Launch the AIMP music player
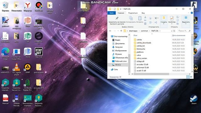The height and width of the screenshot is (113, 201). pos(28,68)
